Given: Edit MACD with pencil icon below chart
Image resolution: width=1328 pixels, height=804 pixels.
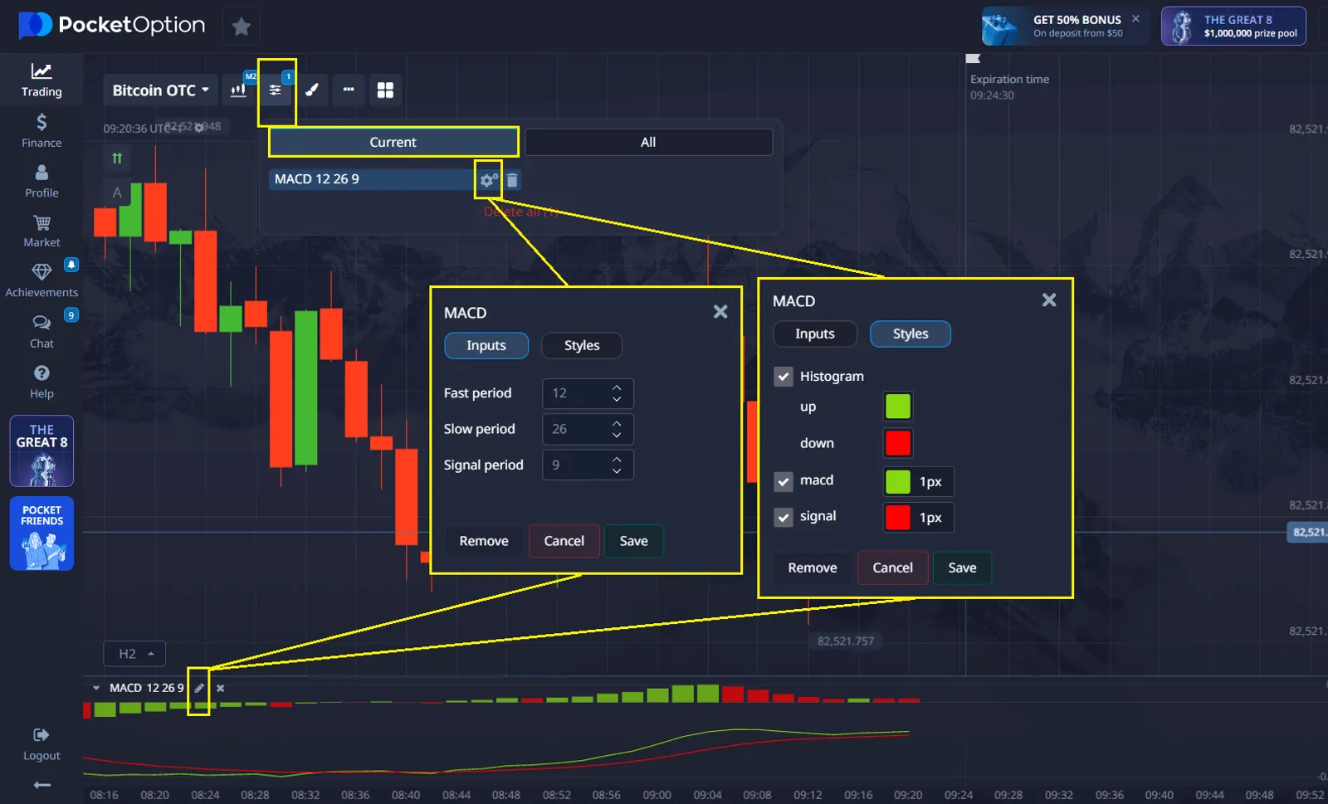Looking at the screenshot, I should [x=199, y=688].
